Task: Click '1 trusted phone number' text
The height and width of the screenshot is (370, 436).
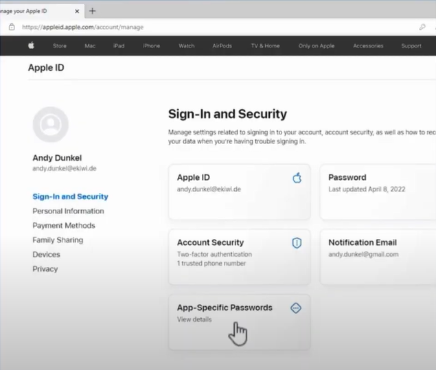Action: pyautogui.click(x=211, y=263)
